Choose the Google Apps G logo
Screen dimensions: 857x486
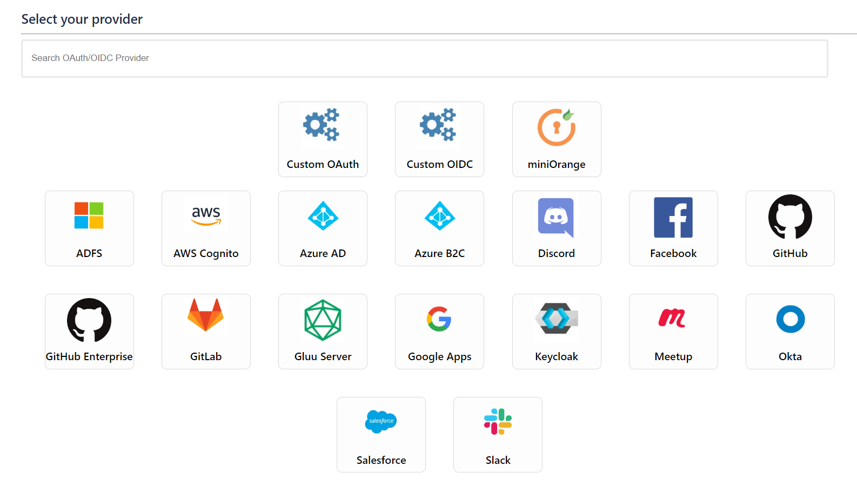(x=439, y=319)
